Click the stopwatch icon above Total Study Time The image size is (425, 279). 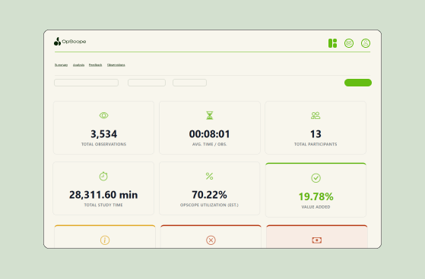pyautogui.click(x=103, y=176)
